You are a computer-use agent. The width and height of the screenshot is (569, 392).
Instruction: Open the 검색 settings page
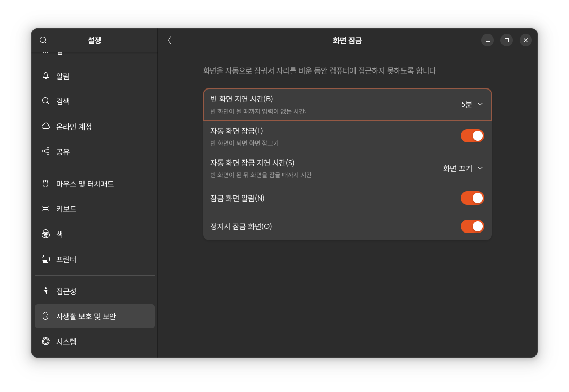(x=94, y=101)
